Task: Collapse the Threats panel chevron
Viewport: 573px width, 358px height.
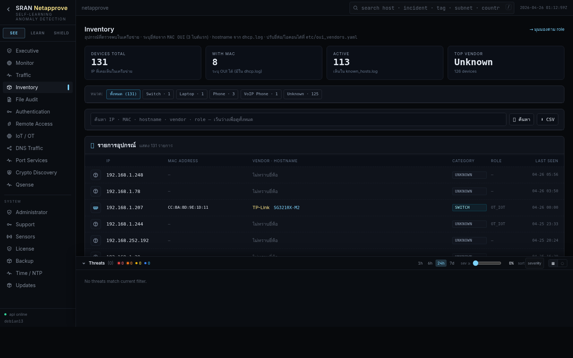Action: tap(84, 263)
